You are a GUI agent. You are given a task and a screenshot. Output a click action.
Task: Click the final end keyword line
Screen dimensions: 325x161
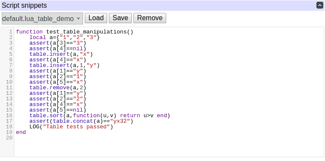21,132
